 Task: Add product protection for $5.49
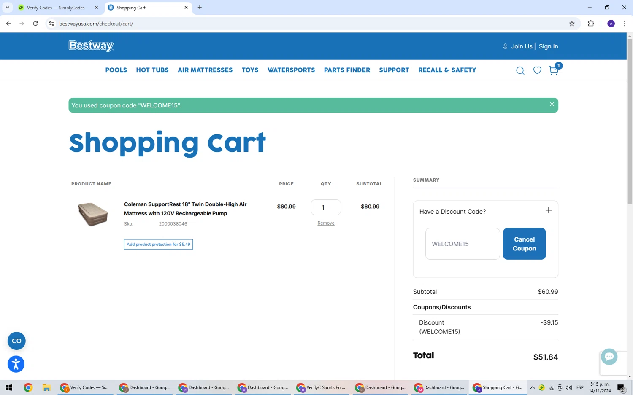point(158,244)
